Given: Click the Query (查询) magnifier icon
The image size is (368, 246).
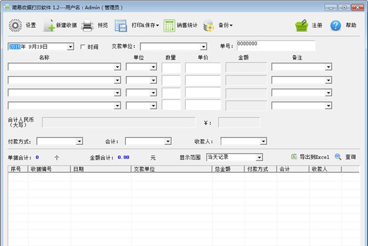Looking at the screenshot, I should coord(337,157).
